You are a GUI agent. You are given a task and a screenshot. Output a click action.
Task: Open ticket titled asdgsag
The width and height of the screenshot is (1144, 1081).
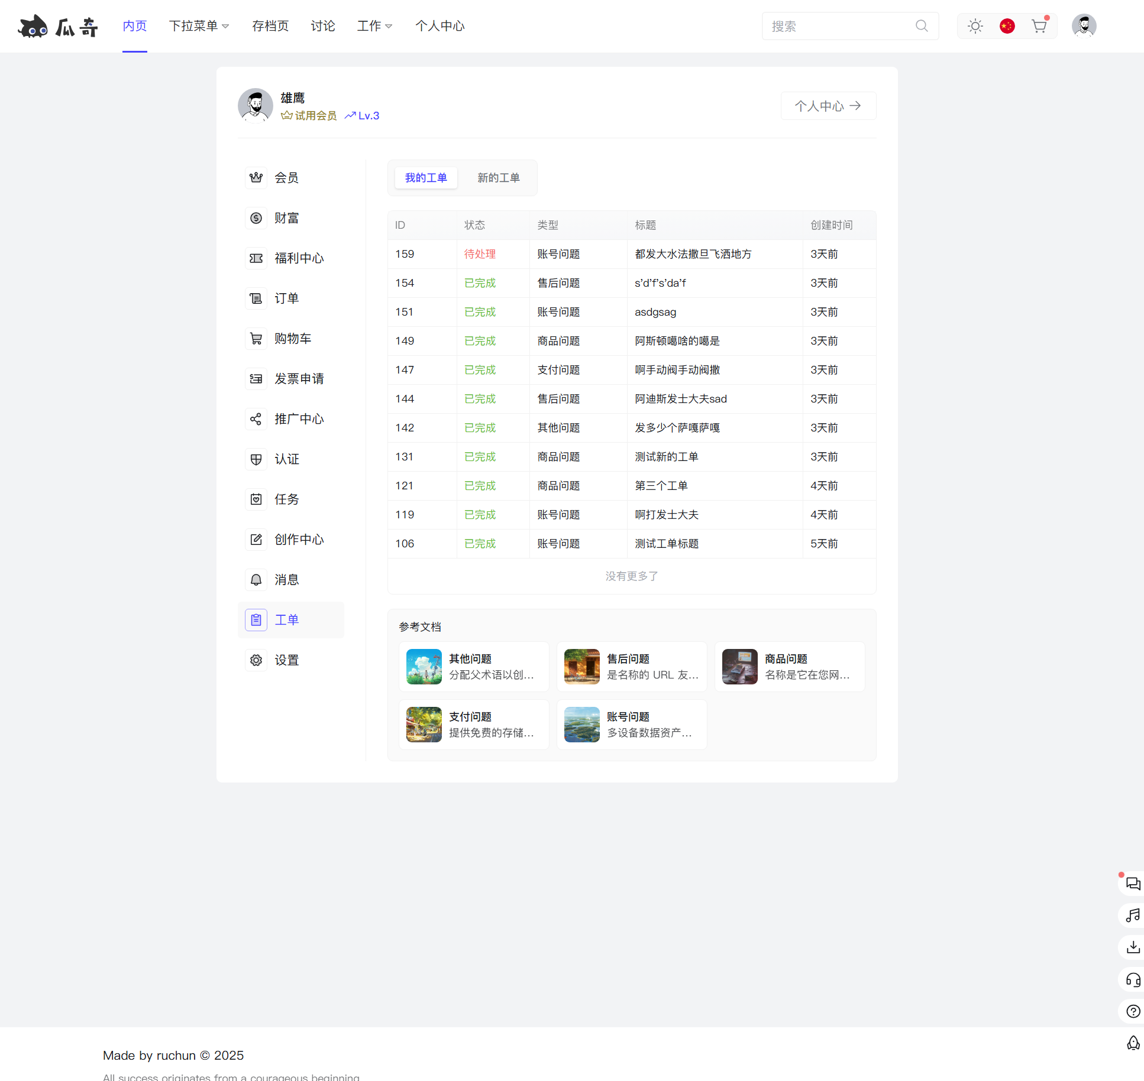pyautogui.click(x=655, y=312)
